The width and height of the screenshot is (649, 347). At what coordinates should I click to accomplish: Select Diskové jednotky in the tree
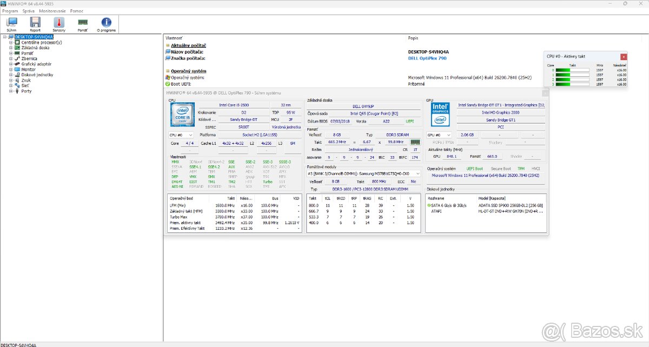[x=37, y=75]
